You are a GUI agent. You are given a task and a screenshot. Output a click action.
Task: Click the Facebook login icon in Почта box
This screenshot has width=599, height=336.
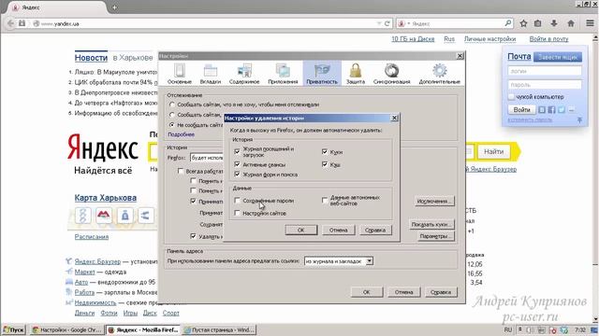(x=551, y=110)
